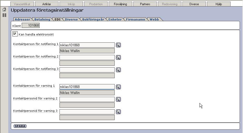Search contact for Kontaktperson för notifiering 2
The height and width of the screenshot is (133, 243).
click(118, 57)
